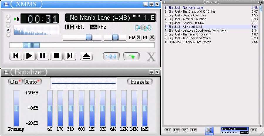This screenshot has width=264, height=136.
Task: Select "8. Billy Joel - The River Of Dreams"
Action: pos(211,34)
